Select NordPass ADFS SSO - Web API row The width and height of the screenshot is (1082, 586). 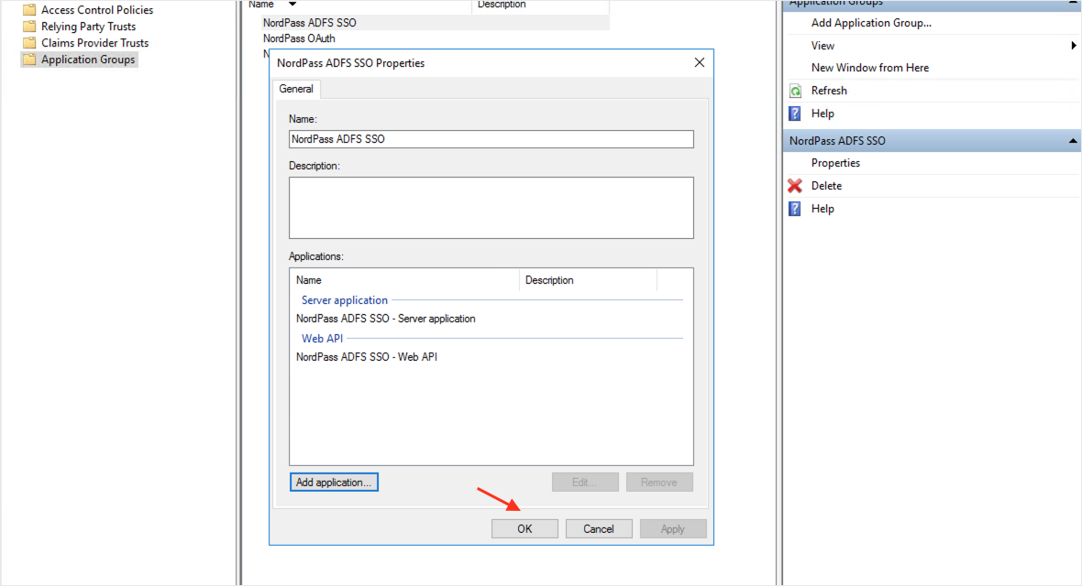[367, 357]
